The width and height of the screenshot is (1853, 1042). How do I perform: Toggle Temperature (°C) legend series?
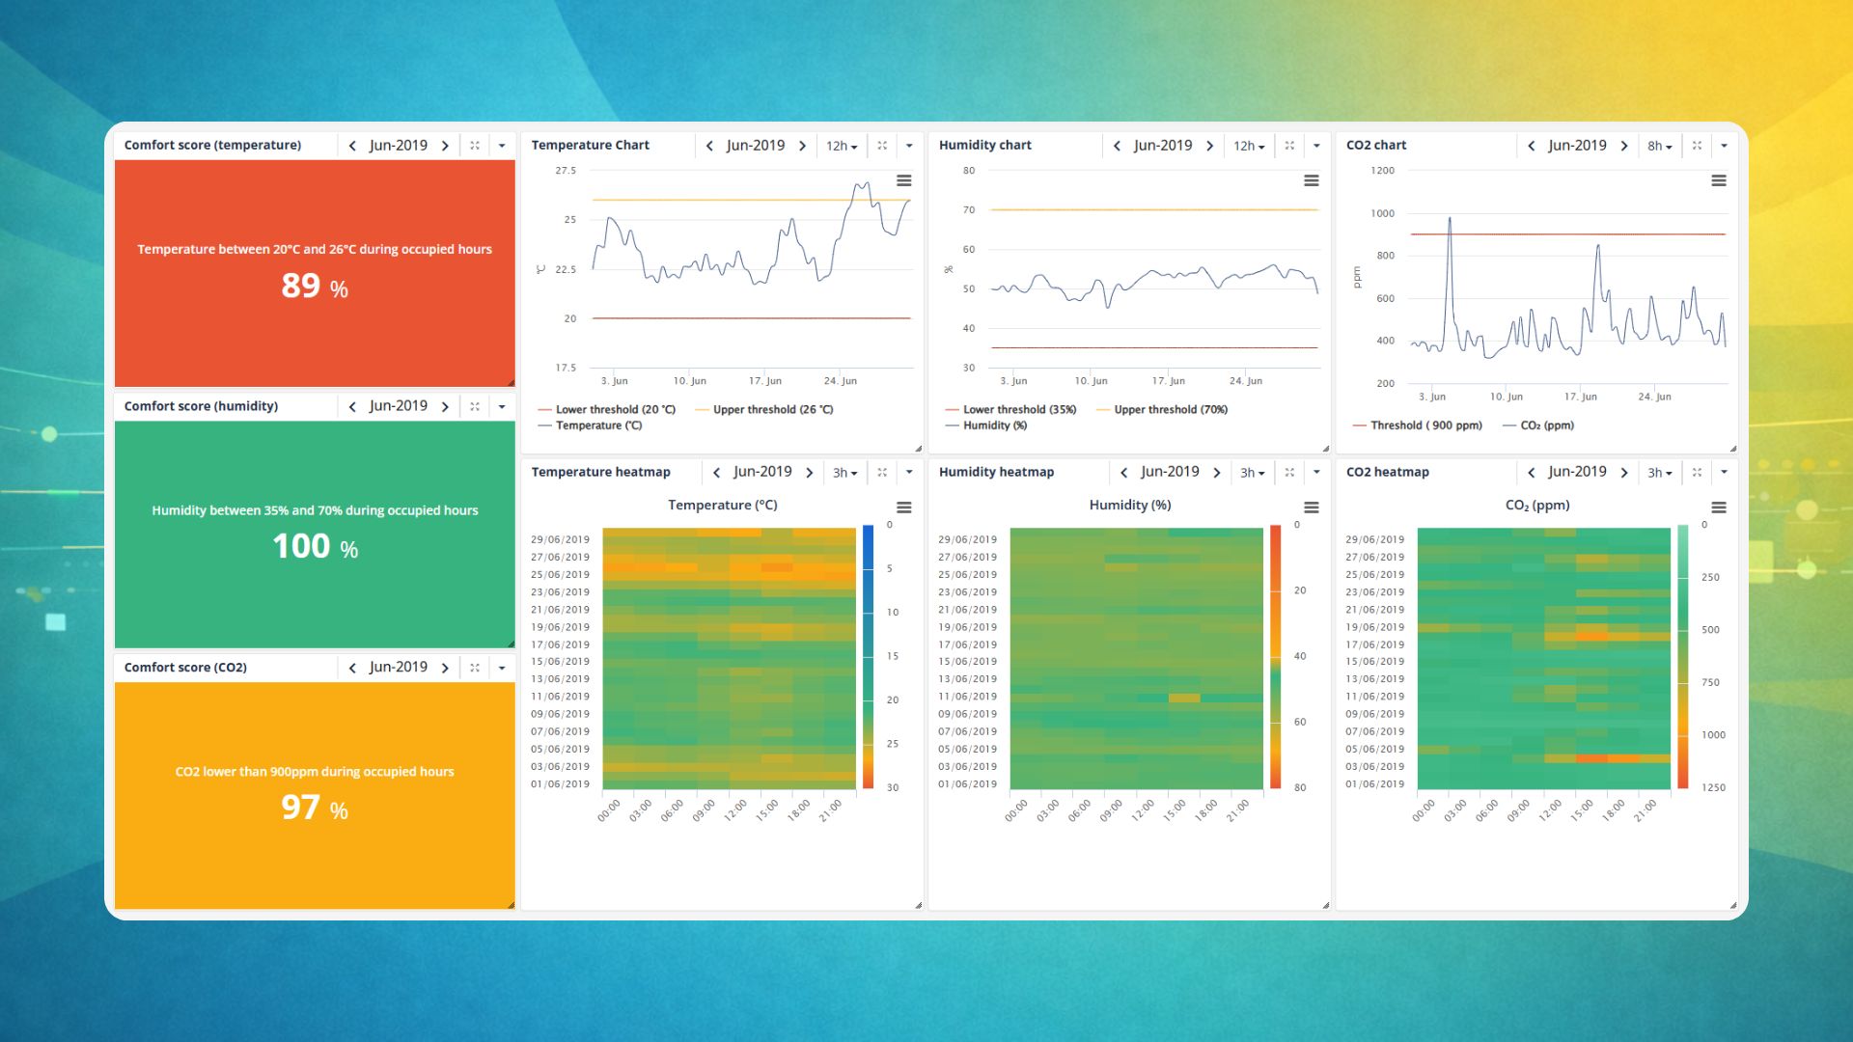(x=590, y=425)
